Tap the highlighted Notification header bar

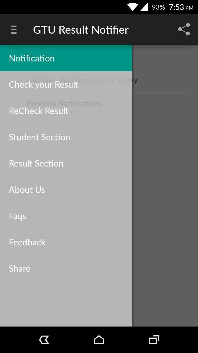click(x=66, y=58)
